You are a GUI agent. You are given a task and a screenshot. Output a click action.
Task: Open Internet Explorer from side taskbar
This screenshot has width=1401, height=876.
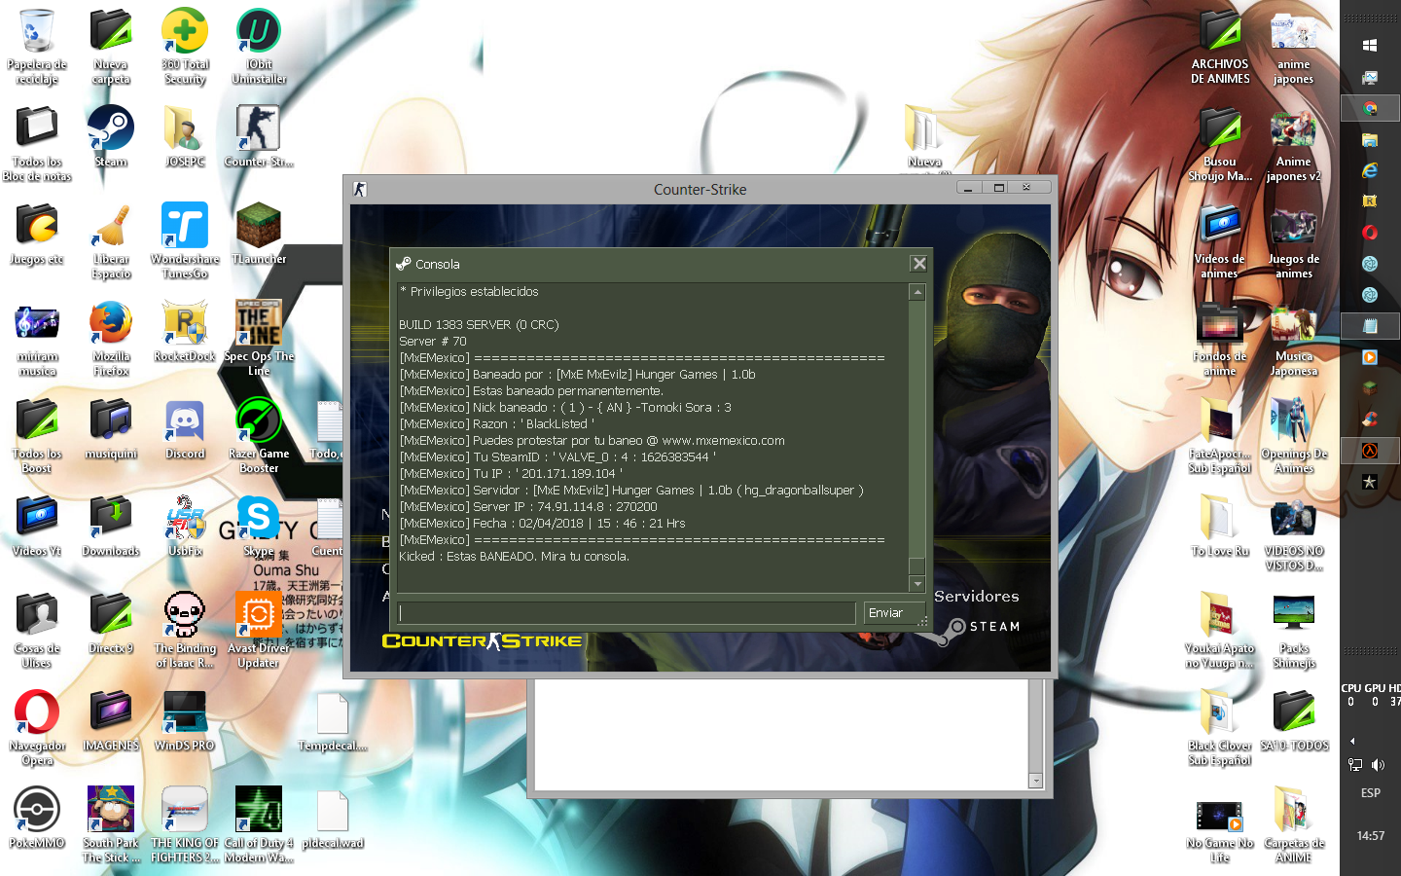(x=1370, y=170)
